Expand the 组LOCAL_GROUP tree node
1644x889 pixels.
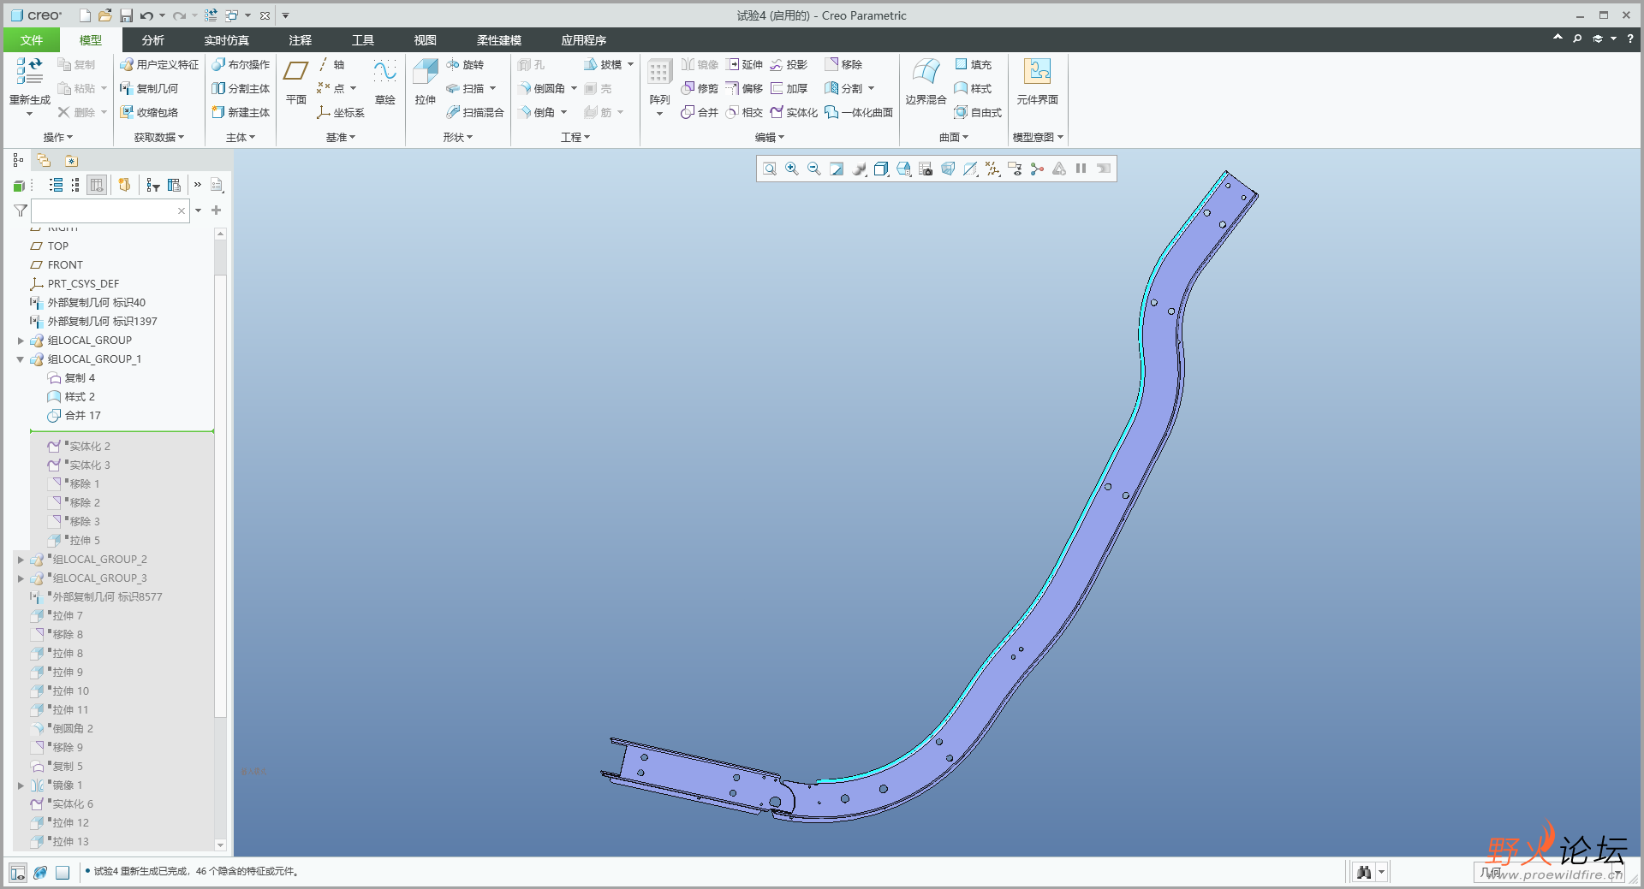(x=21, y=341)
